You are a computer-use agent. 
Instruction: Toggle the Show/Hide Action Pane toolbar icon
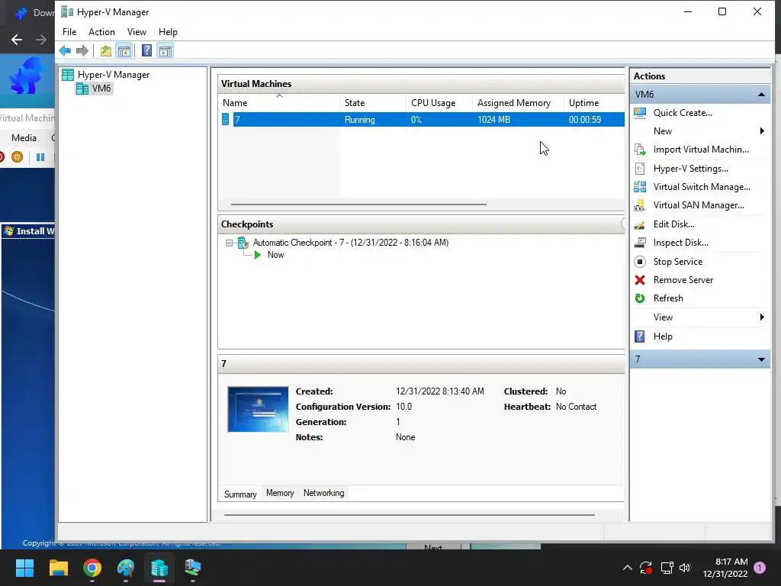[x=166, y=50]
